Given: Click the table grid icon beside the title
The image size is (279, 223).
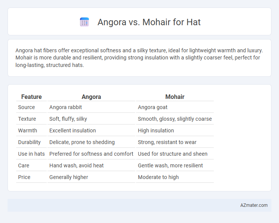Looking at the screenshot, I should (x=84, y=22).
